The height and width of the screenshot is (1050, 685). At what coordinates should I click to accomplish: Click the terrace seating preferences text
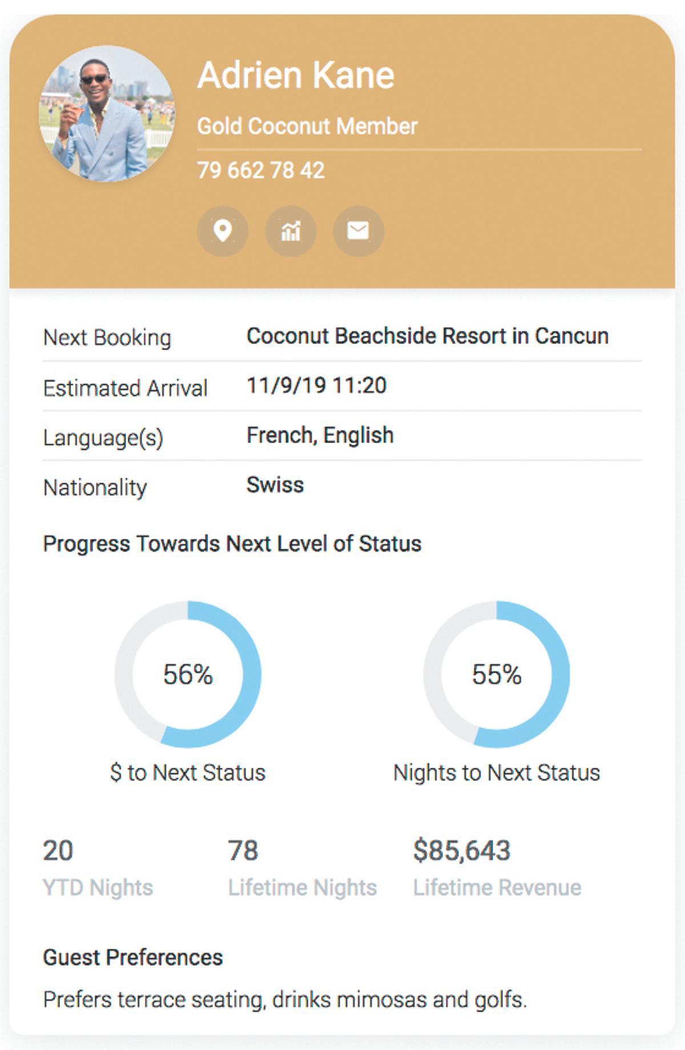(284, 1000)
